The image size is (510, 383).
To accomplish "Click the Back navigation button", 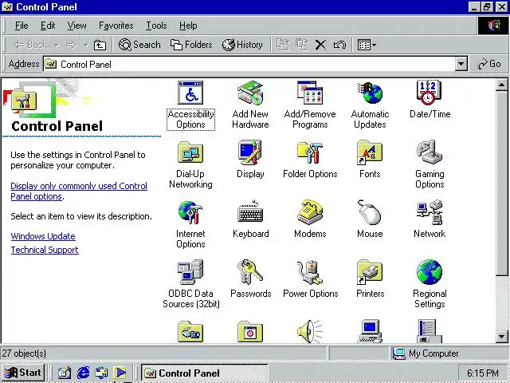I will [31, 45].
